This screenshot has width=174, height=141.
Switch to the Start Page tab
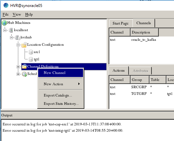coord(121,23)
